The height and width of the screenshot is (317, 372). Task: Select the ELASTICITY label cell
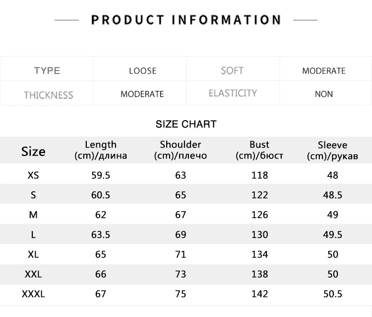coord(233,93)
